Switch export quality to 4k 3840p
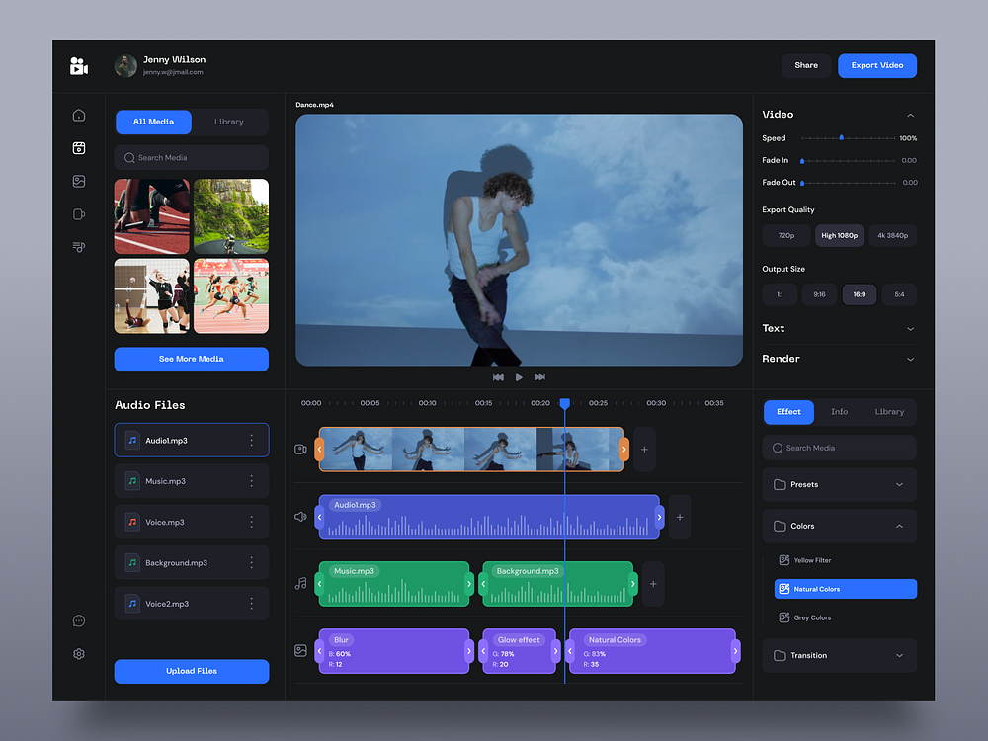This screenshot has width=988, height=741. click(893, 235)
